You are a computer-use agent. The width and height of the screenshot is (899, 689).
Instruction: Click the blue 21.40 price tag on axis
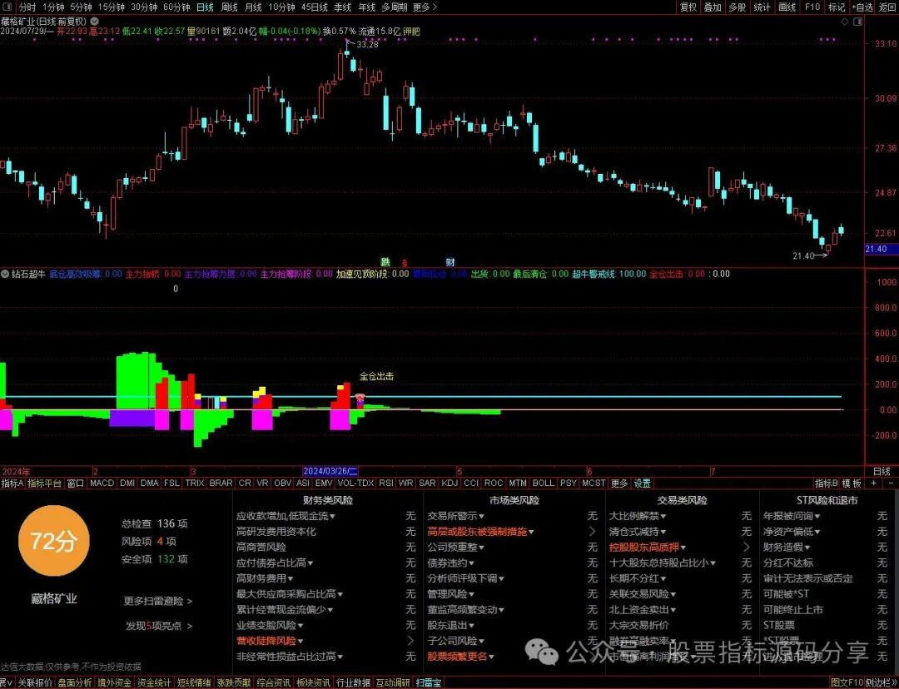(x=882, y=249)
